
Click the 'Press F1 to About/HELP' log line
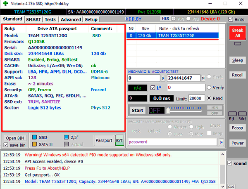47,168
